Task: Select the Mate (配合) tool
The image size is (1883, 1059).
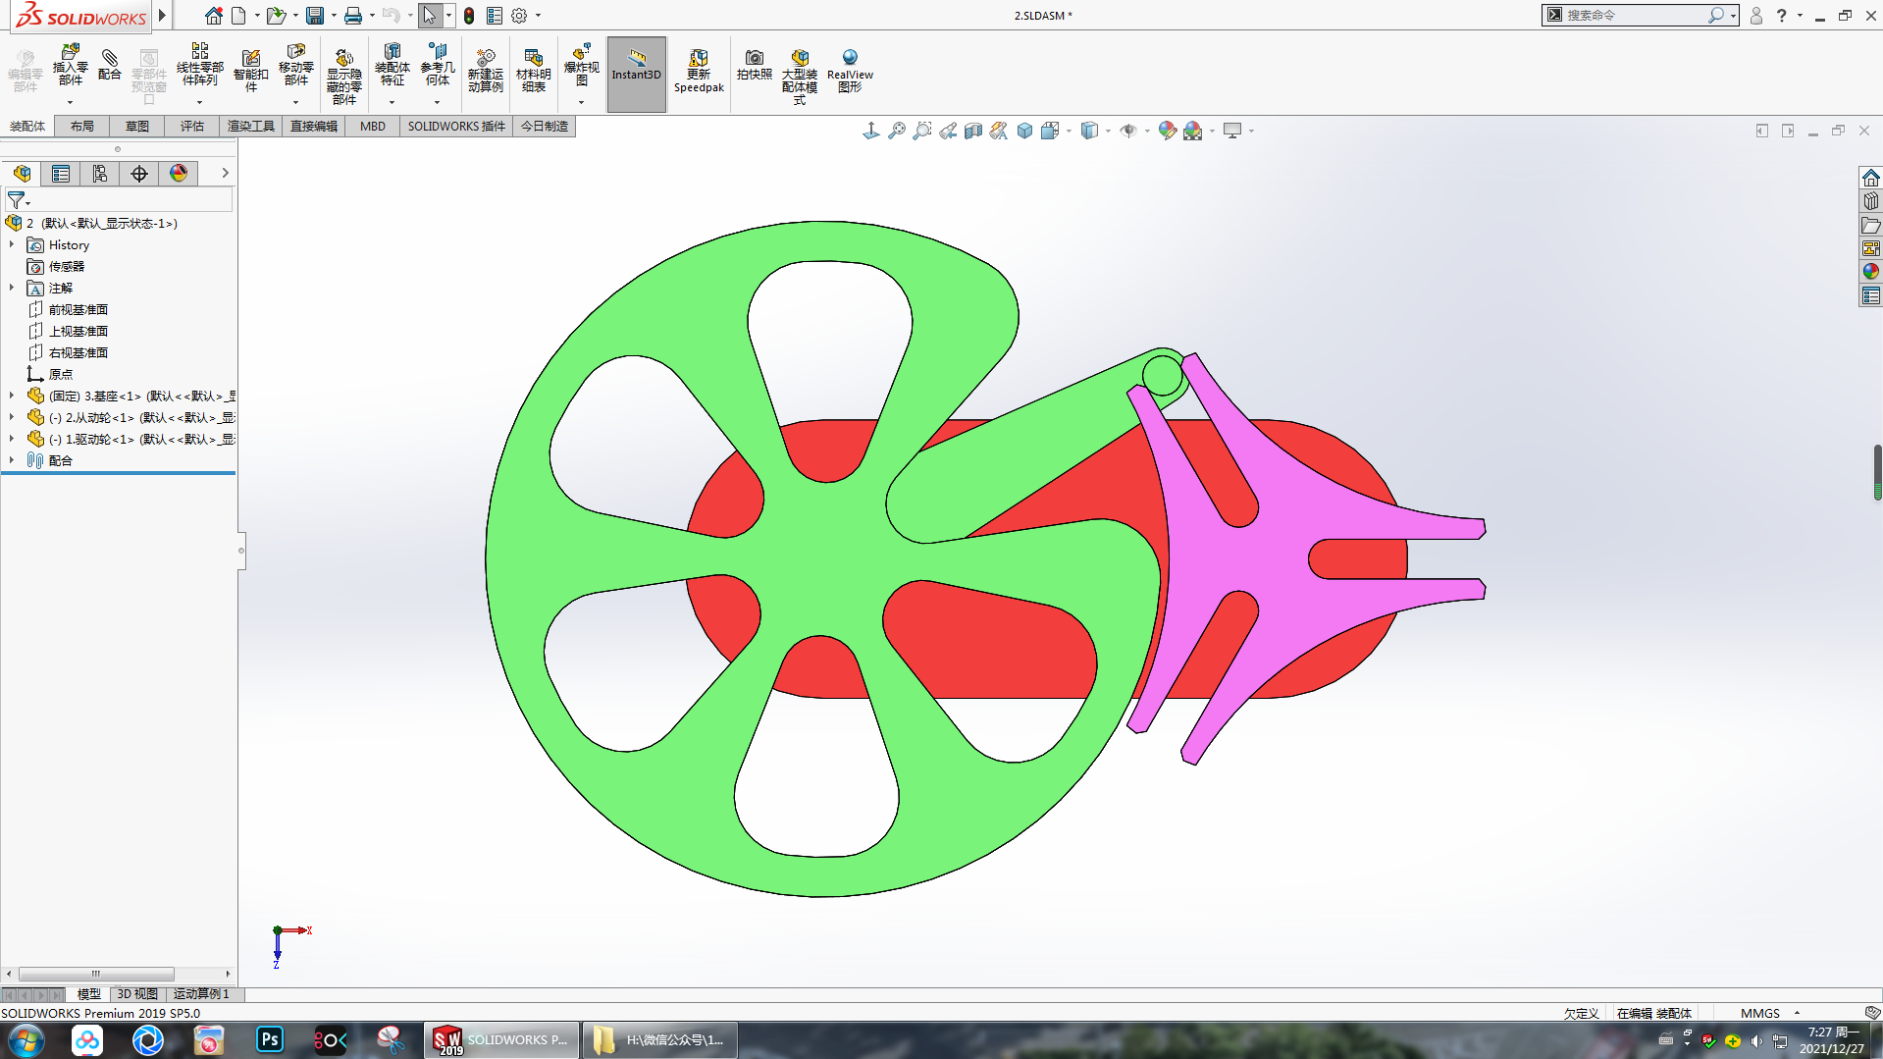Action: click(110, 65)
